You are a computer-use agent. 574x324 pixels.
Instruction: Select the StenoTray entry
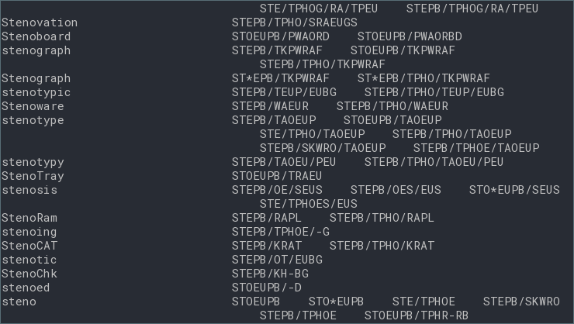coord(33,176)
